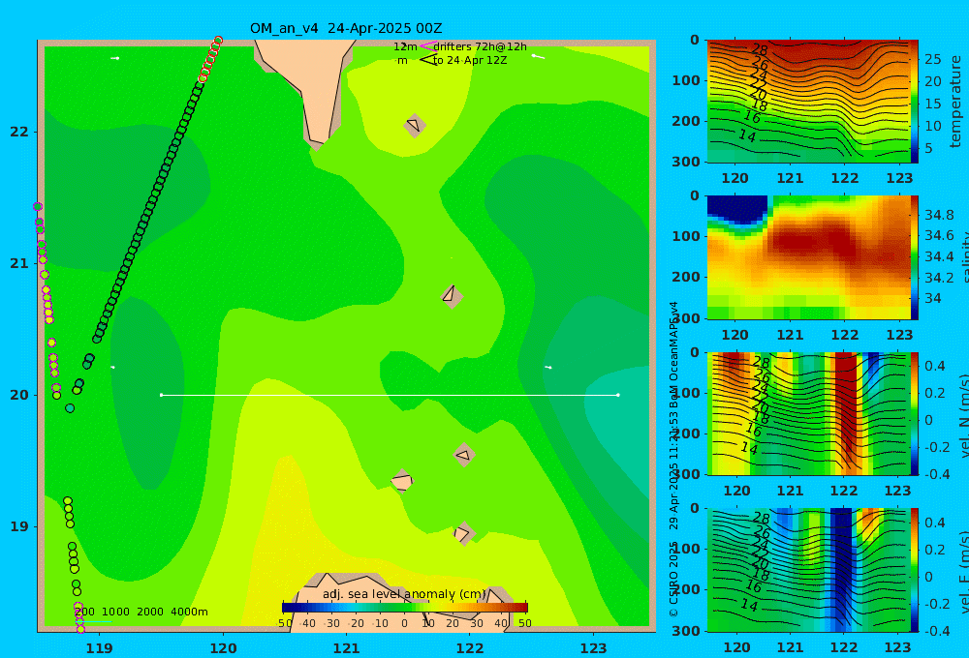Viewport: 969px width, 658px height.
Task: Click the lone teal drifter circle below latitude 20
Action: click(x=70, y=408)
